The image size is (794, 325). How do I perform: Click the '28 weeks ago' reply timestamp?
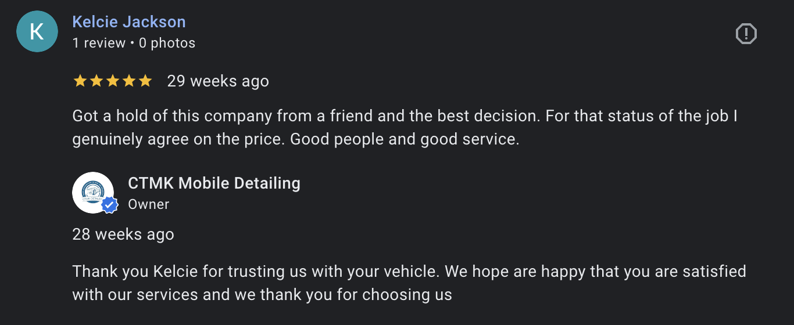point(123,234)
